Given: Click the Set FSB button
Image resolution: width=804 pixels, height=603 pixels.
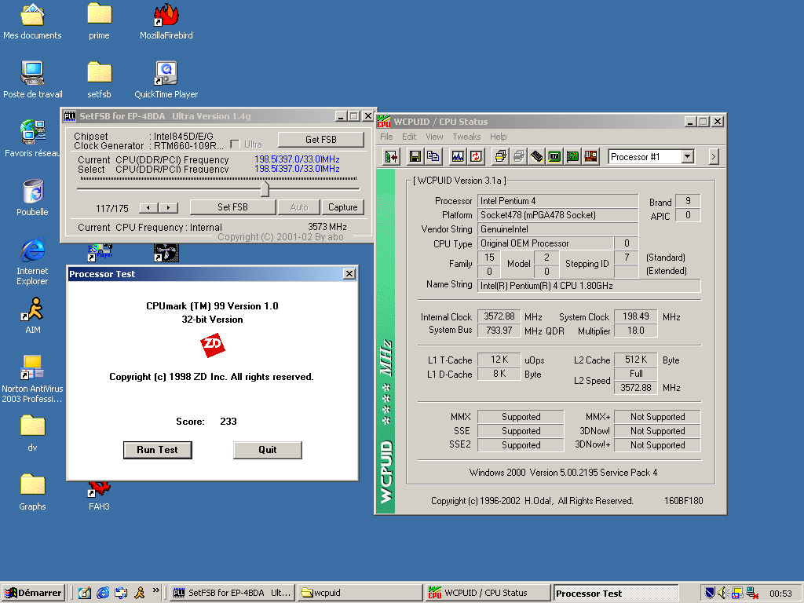Looking at the screenshot, I should tap(232, 207).
